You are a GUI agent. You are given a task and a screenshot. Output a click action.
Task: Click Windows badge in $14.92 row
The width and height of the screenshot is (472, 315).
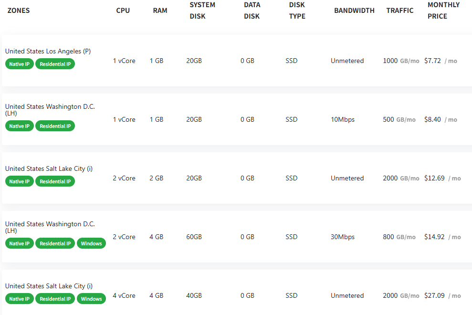click(x=91, y=243)
